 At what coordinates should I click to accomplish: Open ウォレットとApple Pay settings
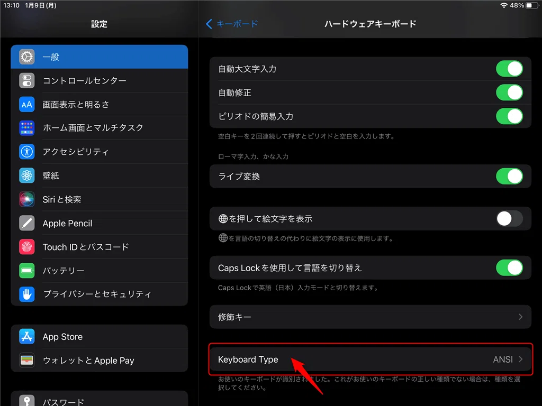99,361
